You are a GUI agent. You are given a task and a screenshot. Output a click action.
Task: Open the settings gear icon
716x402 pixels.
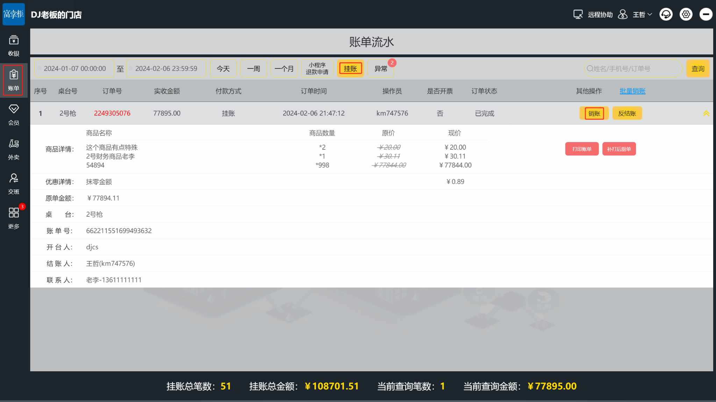tap(686, 14)
